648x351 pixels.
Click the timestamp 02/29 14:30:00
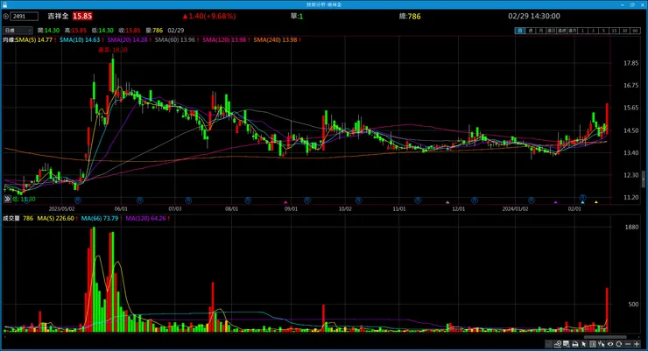point(534,16)
